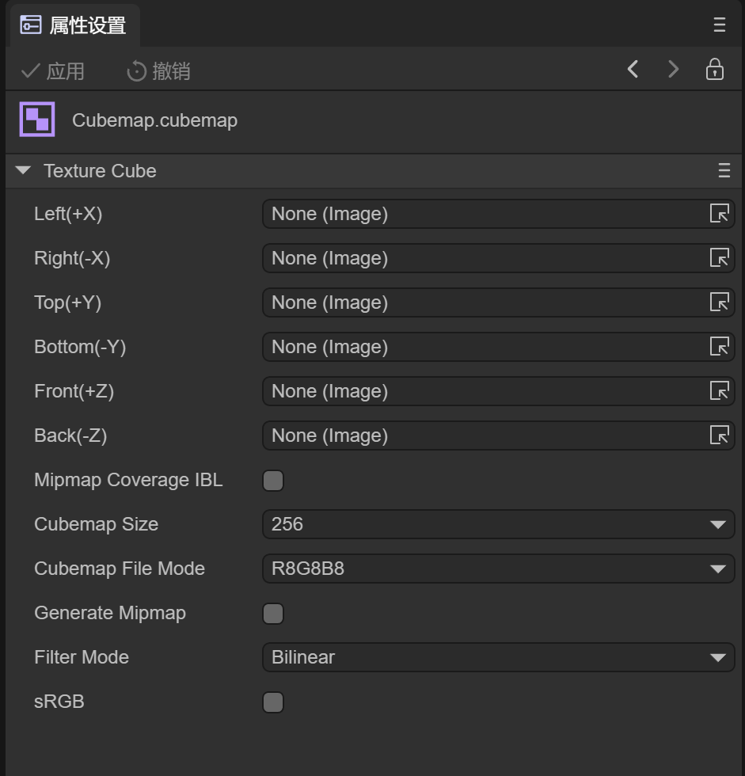Image resolution: width=745 pixels, height=776 pixels.
Task: Open the Cubemap Size dropdown
Action: [498, 524]
